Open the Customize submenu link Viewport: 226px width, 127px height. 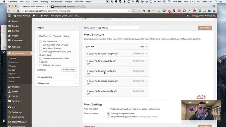pos(13,62)
